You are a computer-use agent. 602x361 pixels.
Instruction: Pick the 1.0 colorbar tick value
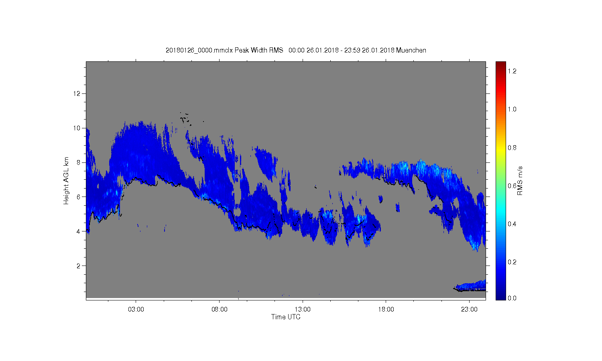pyautogui.click(x=512, y=109)
